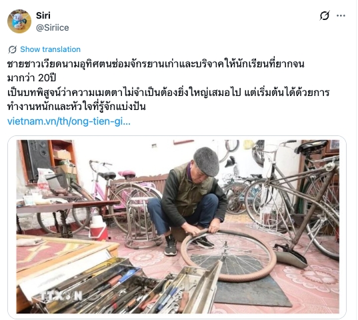Viewport: 358px width, 320px height.
Task: Click the display name Siri
Action: click(43, 15)
